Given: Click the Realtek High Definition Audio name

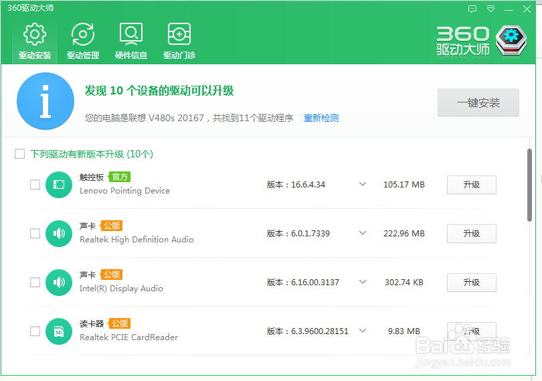Looking at the screenshot, I should [137, 240].
